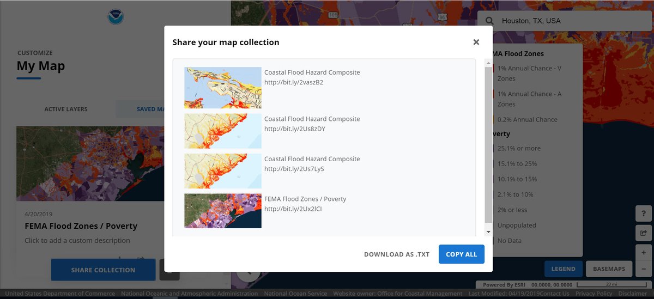This screenshot has width=654, height=299.
Task: Open National Oceanic and Atmospheric Administration link
Action: click(190, 294)
